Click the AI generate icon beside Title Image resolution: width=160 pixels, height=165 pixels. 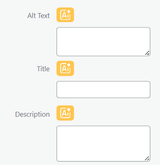point(65,68)
